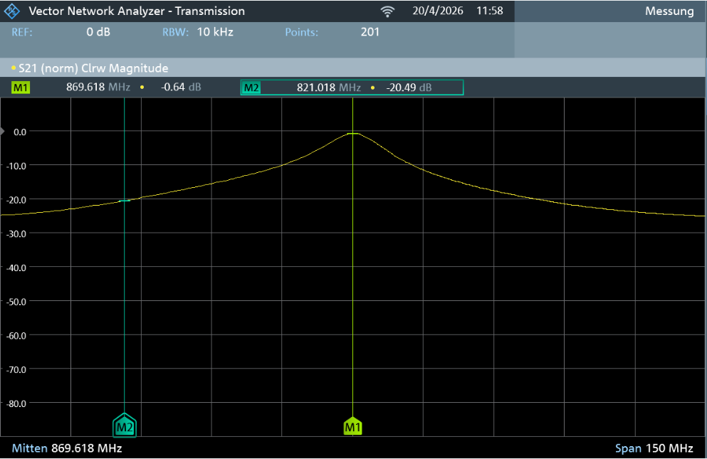
Task: Click the Rohde & Schwarz logo icon
Action: pyautogui.click(x=11, y=11)
